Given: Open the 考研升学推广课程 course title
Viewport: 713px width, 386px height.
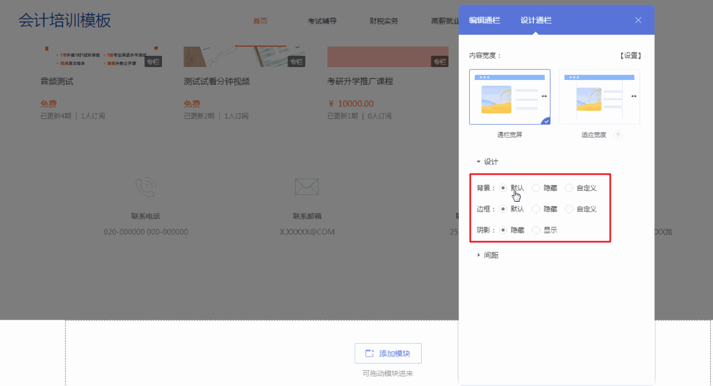Looking at the screenshot, I should 360,82.
